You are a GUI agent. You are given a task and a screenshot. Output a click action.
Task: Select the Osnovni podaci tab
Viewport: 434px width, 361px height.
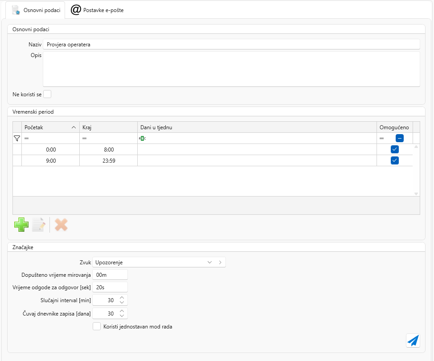pyautogui.click(x=36, y=10)
